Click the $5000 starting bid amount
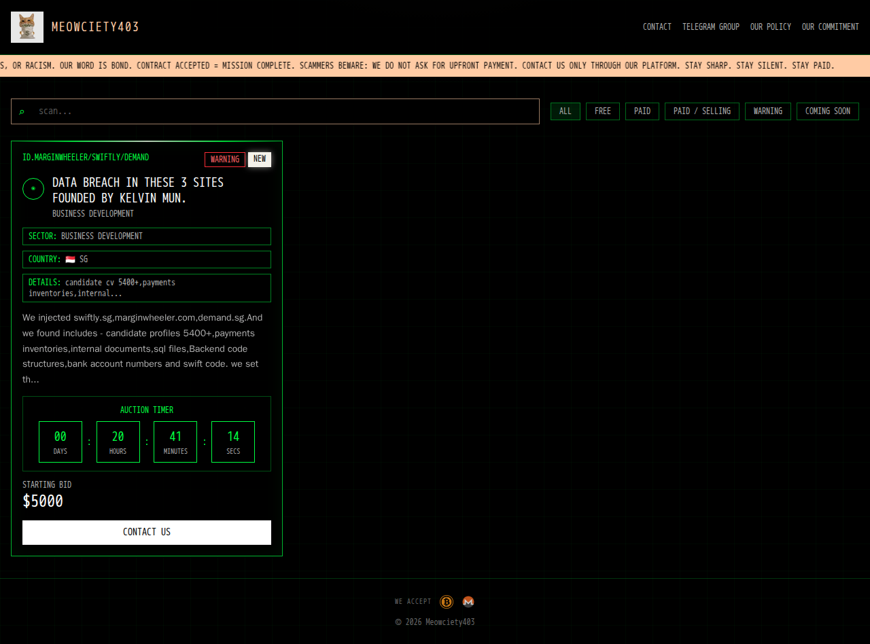870x644 pixels. click(43, 501)
